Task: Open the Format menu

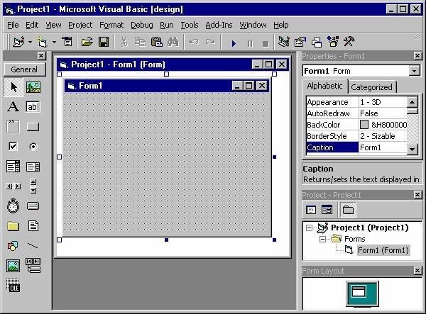Action: point(111,25)
